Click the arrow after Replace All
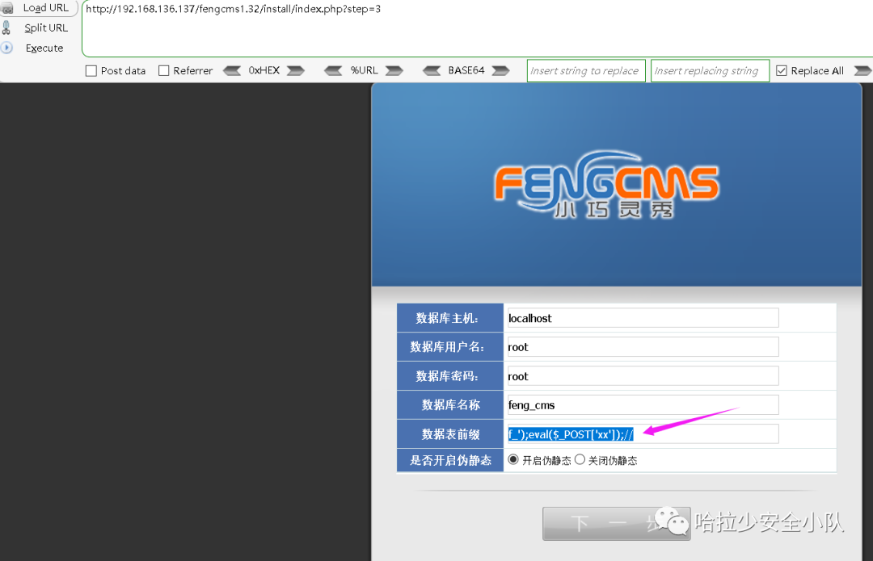Image resolution: width=873 pixels, height=561 pixels. click(863, 70)
